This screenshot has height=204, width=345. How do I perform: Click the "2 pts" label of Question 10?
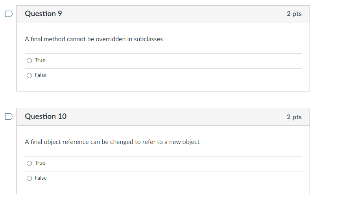(294, 117)
